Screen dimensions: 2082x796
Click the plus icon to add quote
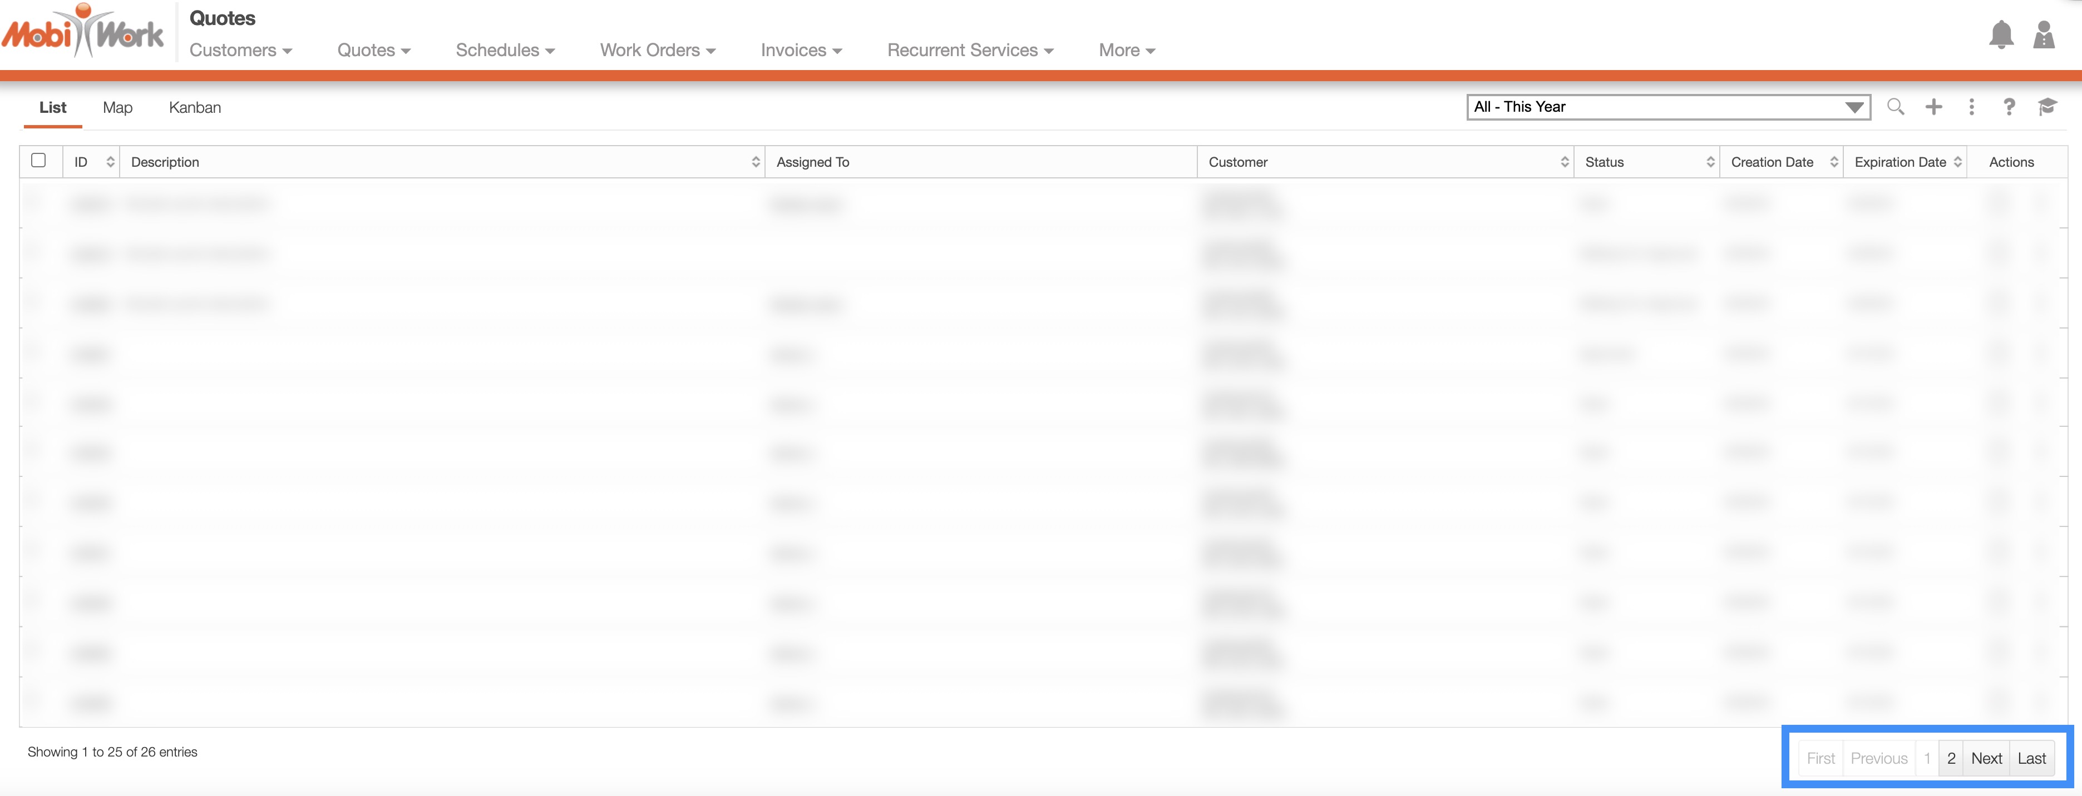[1933, 107]
